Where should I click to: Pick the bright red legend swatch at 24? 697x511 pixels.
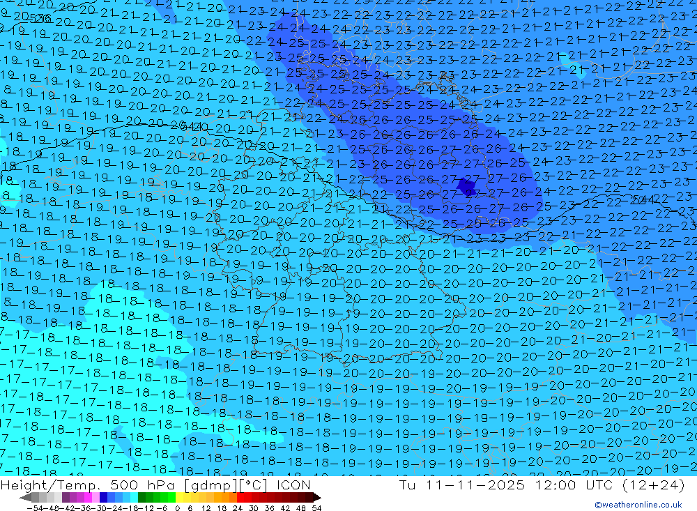click(240, 497)
